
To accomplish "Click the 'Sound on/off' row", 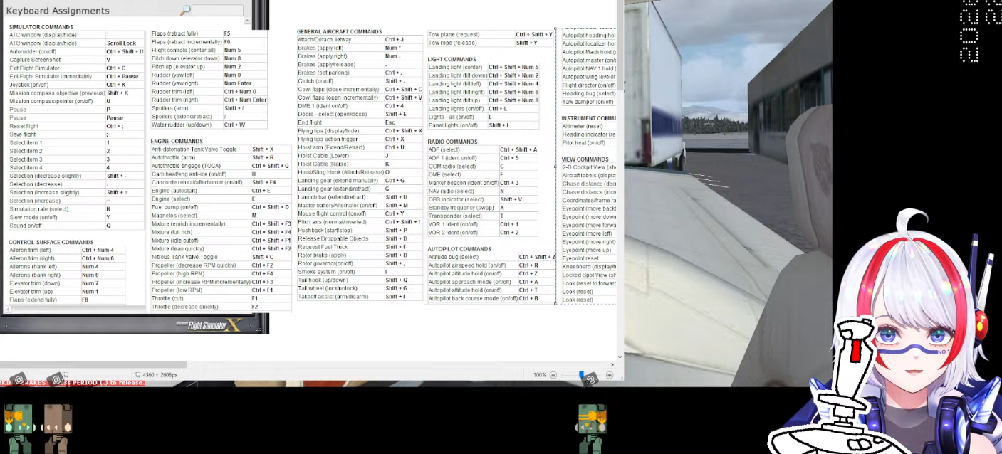I will [76, 226].
